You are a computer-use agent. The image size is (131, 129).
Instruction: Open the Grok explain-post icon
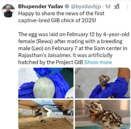coord(117,7)
